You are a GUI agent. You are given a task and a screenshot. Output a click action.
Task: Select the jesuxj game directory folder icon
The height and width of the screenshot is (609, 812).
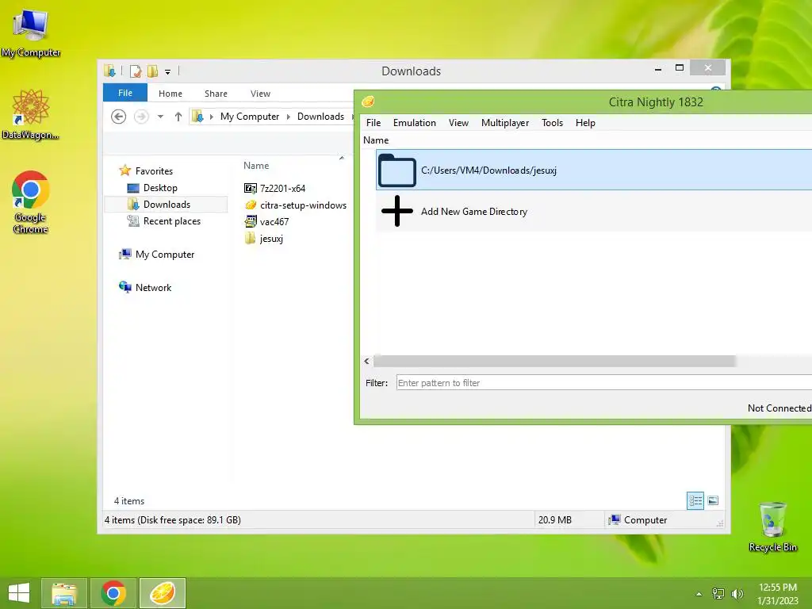click(397, 170)
